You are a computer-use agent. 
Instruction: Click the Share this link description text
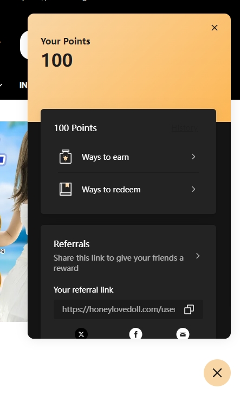tap(119, 263)
